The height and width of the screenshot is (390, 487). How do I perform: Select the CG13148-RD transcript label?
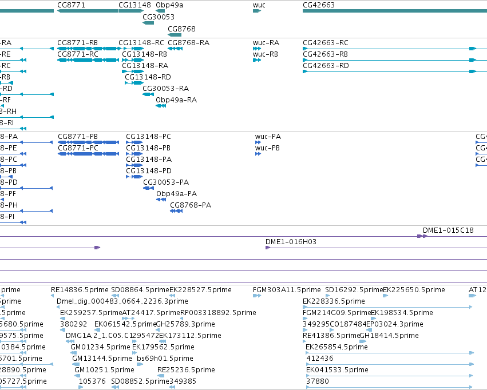[148, 77]
